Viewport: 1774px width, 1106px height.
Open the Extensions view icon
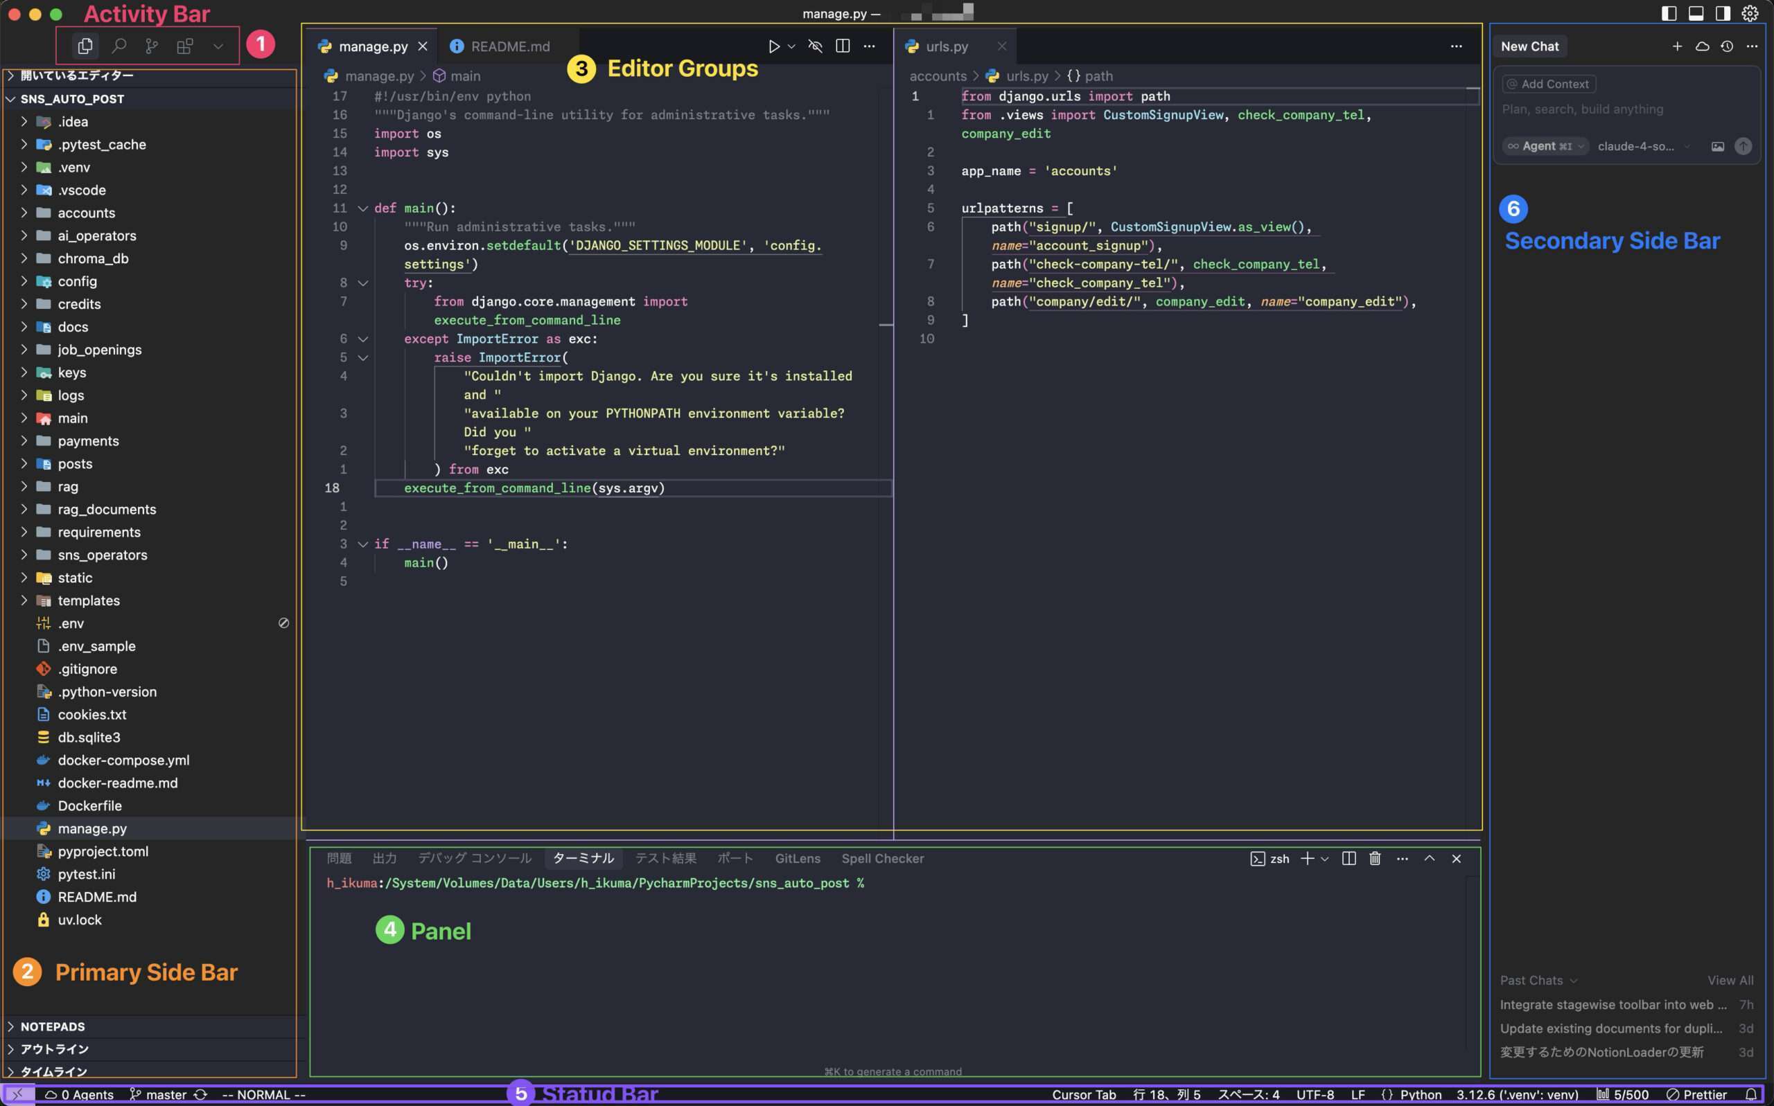click(x=185, y=46)
